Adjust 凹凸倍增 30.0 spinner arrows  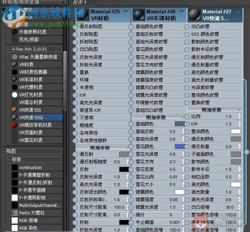pyautogui.click(x=240, y=207)
